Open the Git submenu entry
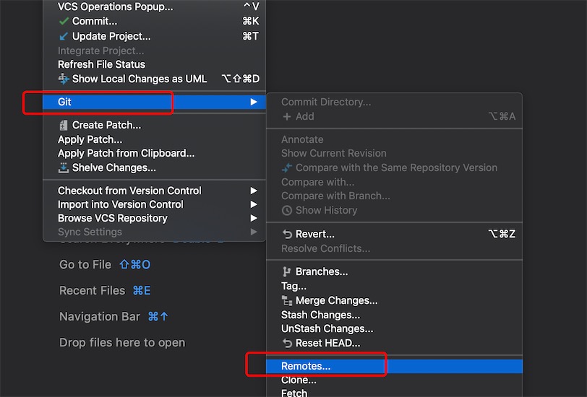This screenshot has width=587, height=397. point(154,102)
